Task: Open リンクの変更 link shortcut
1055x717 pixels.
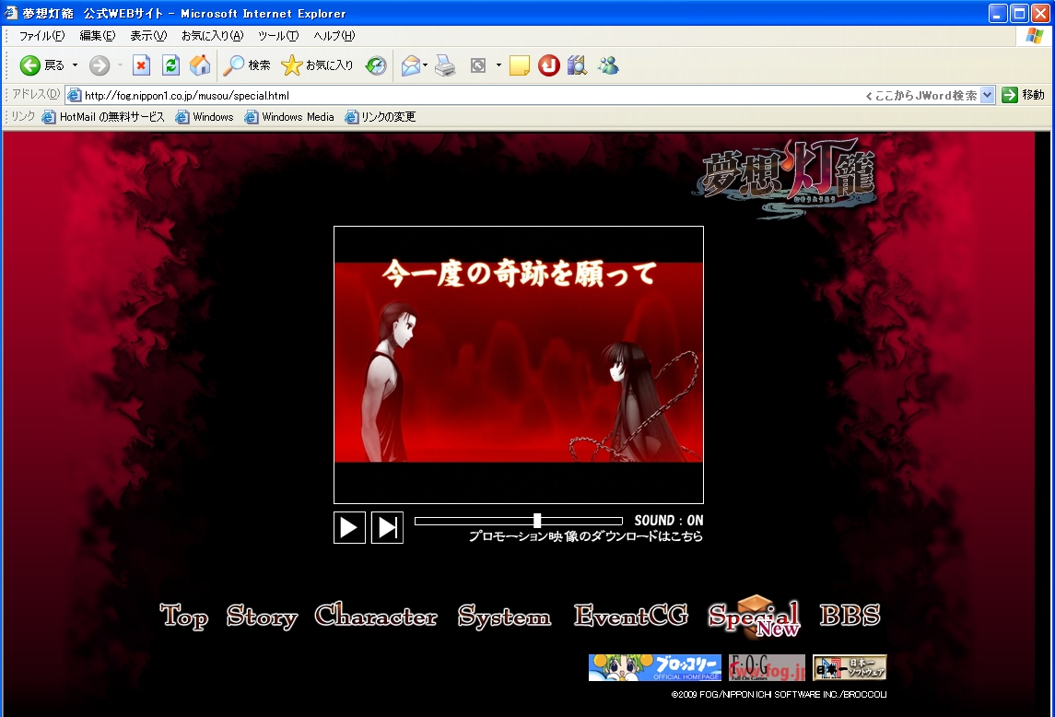Action: pos(381,117)
